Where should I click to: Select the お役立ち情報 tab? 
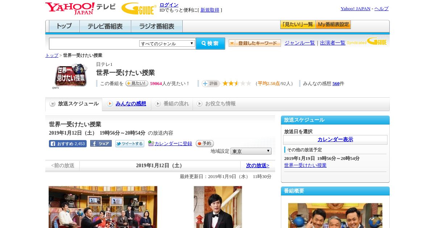216,104
